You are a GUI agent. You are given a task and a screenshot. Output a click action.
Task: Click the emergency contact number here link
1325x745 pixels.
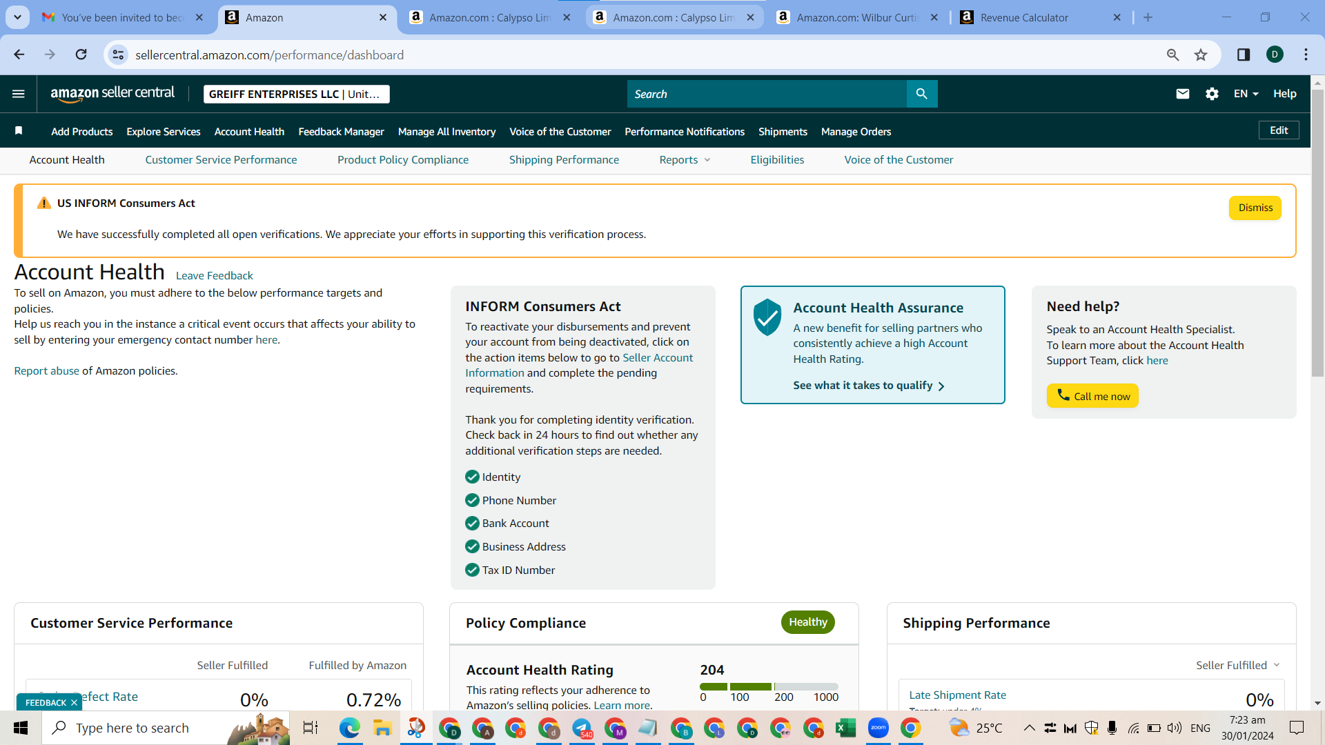(x=266, y=340)
